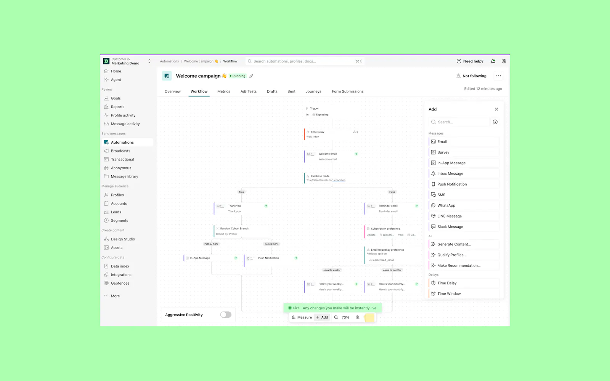
Task: Select Generate Content... under AI
Action: [464, 244]
